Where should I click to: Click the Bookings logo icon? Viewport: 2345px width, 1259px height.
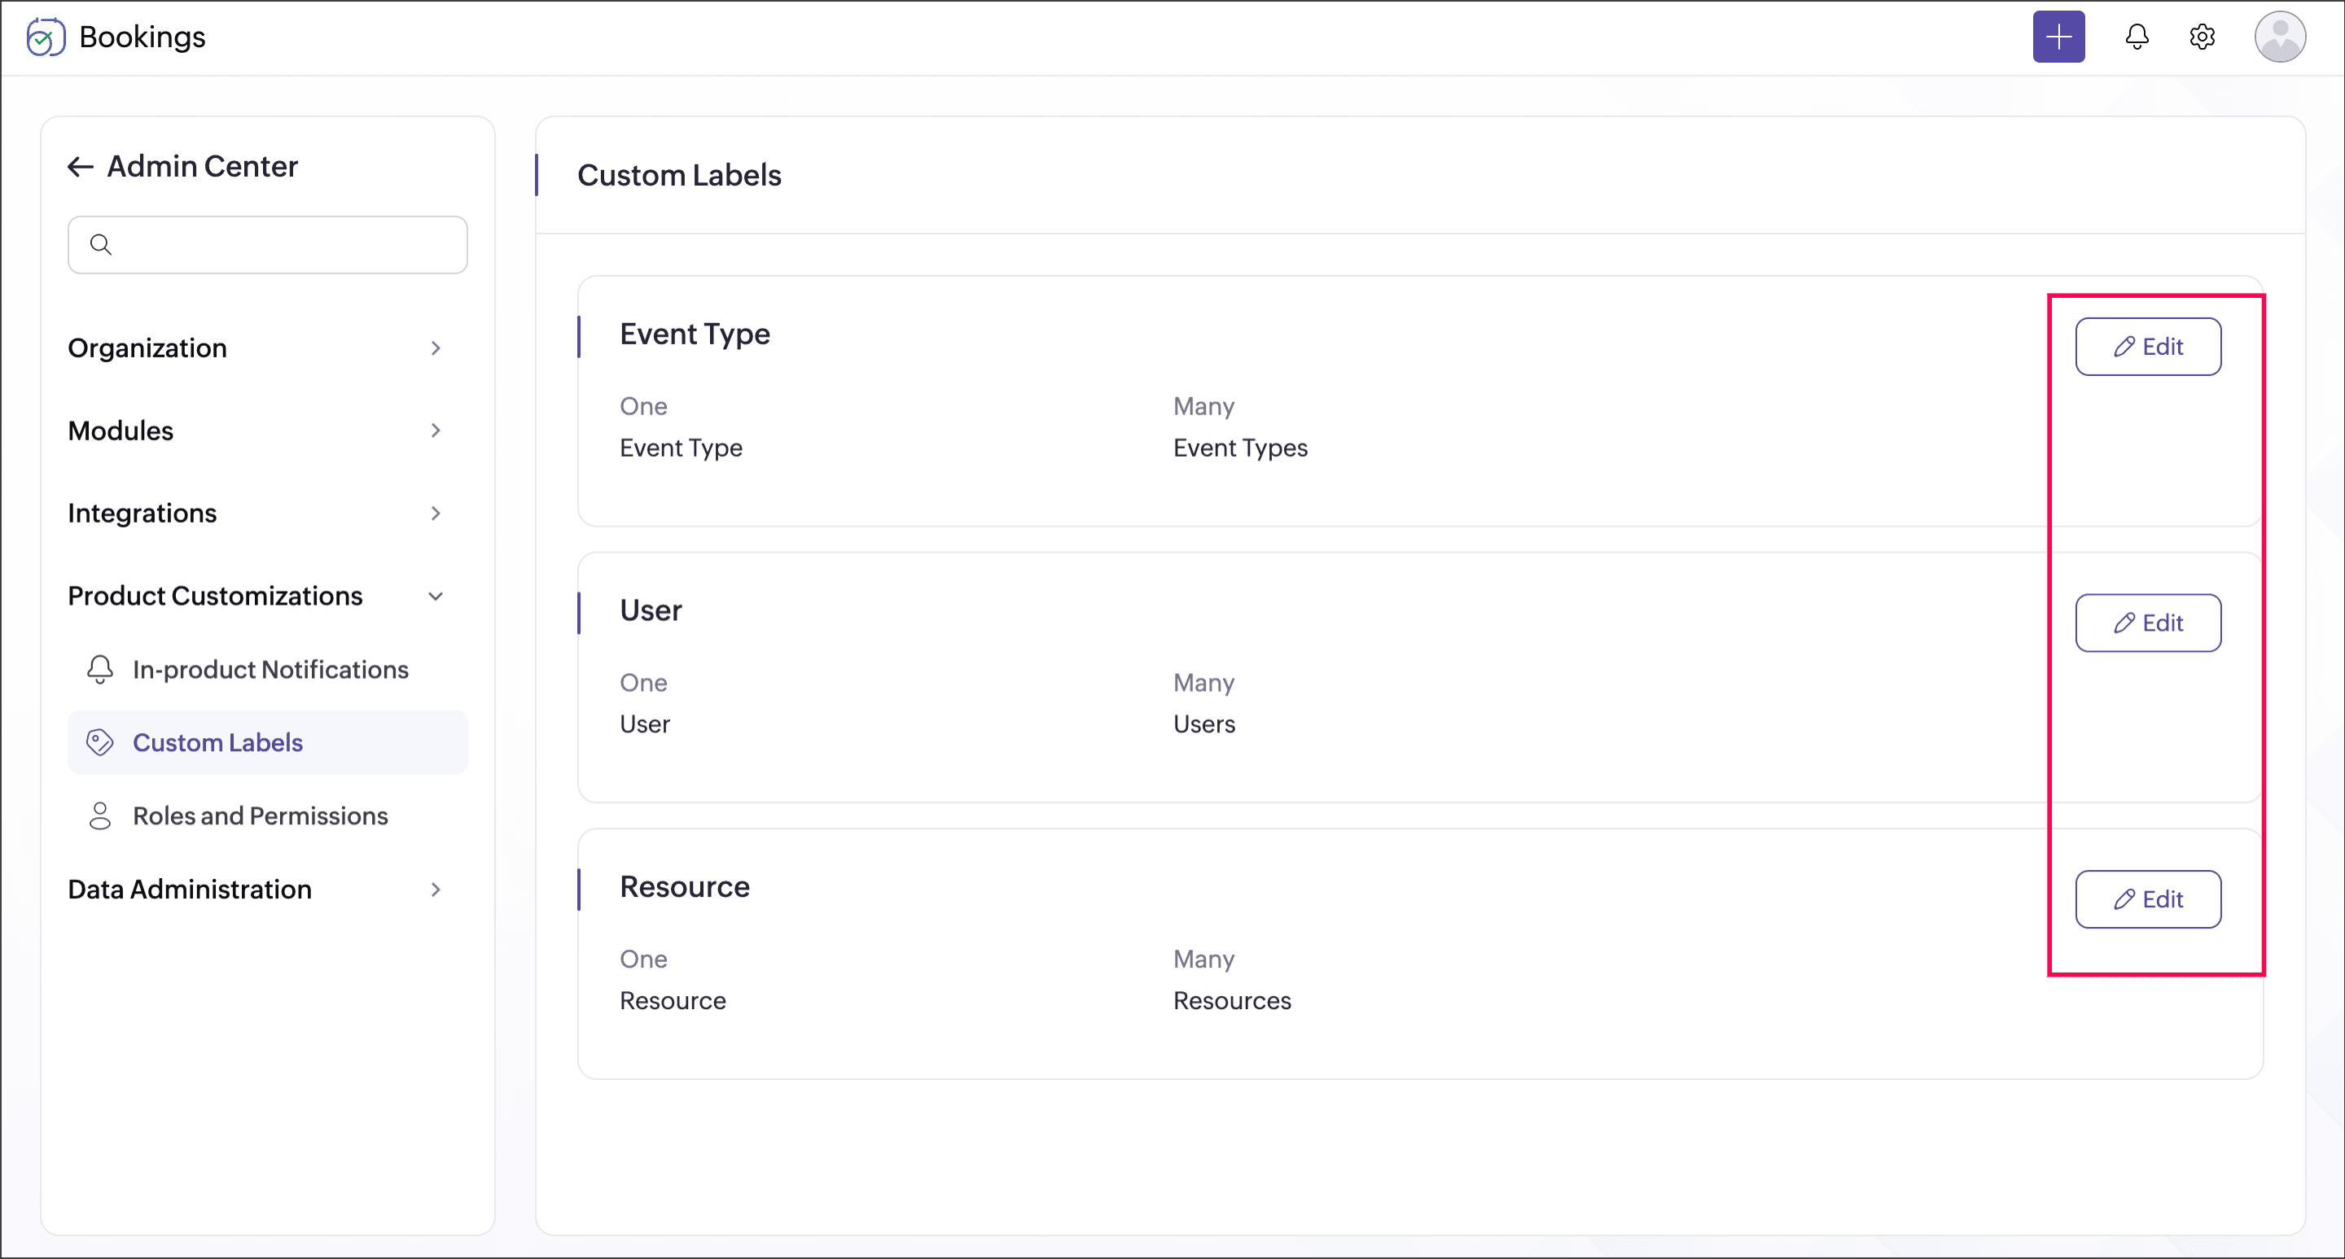click(x=46, y=37)
